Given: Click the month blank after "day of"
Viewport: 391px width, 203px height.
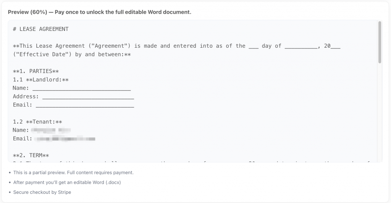Looking at the screenshot, I should tap(301, 46).
